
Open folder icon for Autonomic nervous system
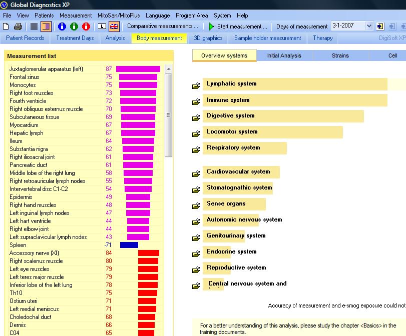(x=196, y=221)
